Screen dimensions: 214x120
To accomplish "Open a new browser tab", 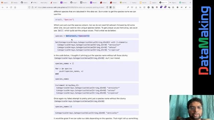I will [190, 3].
